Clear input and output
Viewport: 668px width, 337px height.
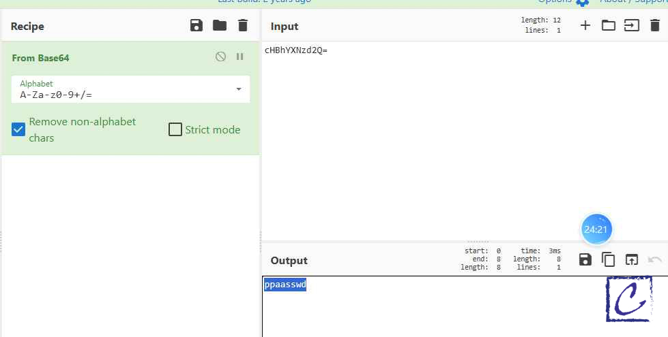655,26
